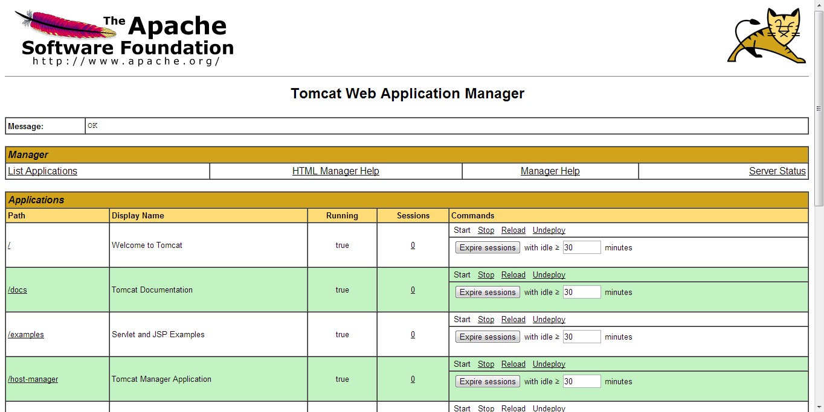The width and height of the screenshot is (824, 412).
Task: Undeploy the Servlet and JSP Examples app
Action: pyautogui.click(x=549, y=320)
